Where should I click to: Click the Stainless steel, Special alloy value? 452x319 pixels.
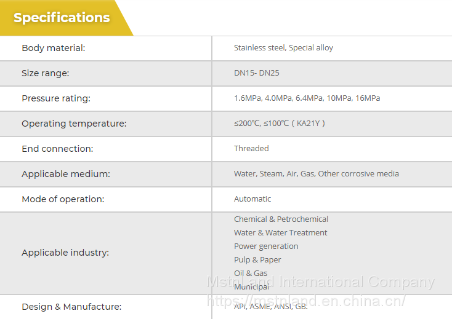[283, 48]
